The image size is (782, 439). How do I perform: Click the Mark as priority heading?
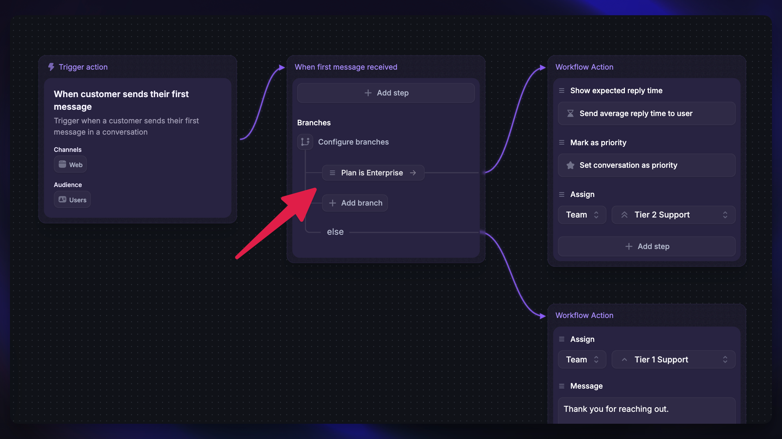[x=598, y=143]
